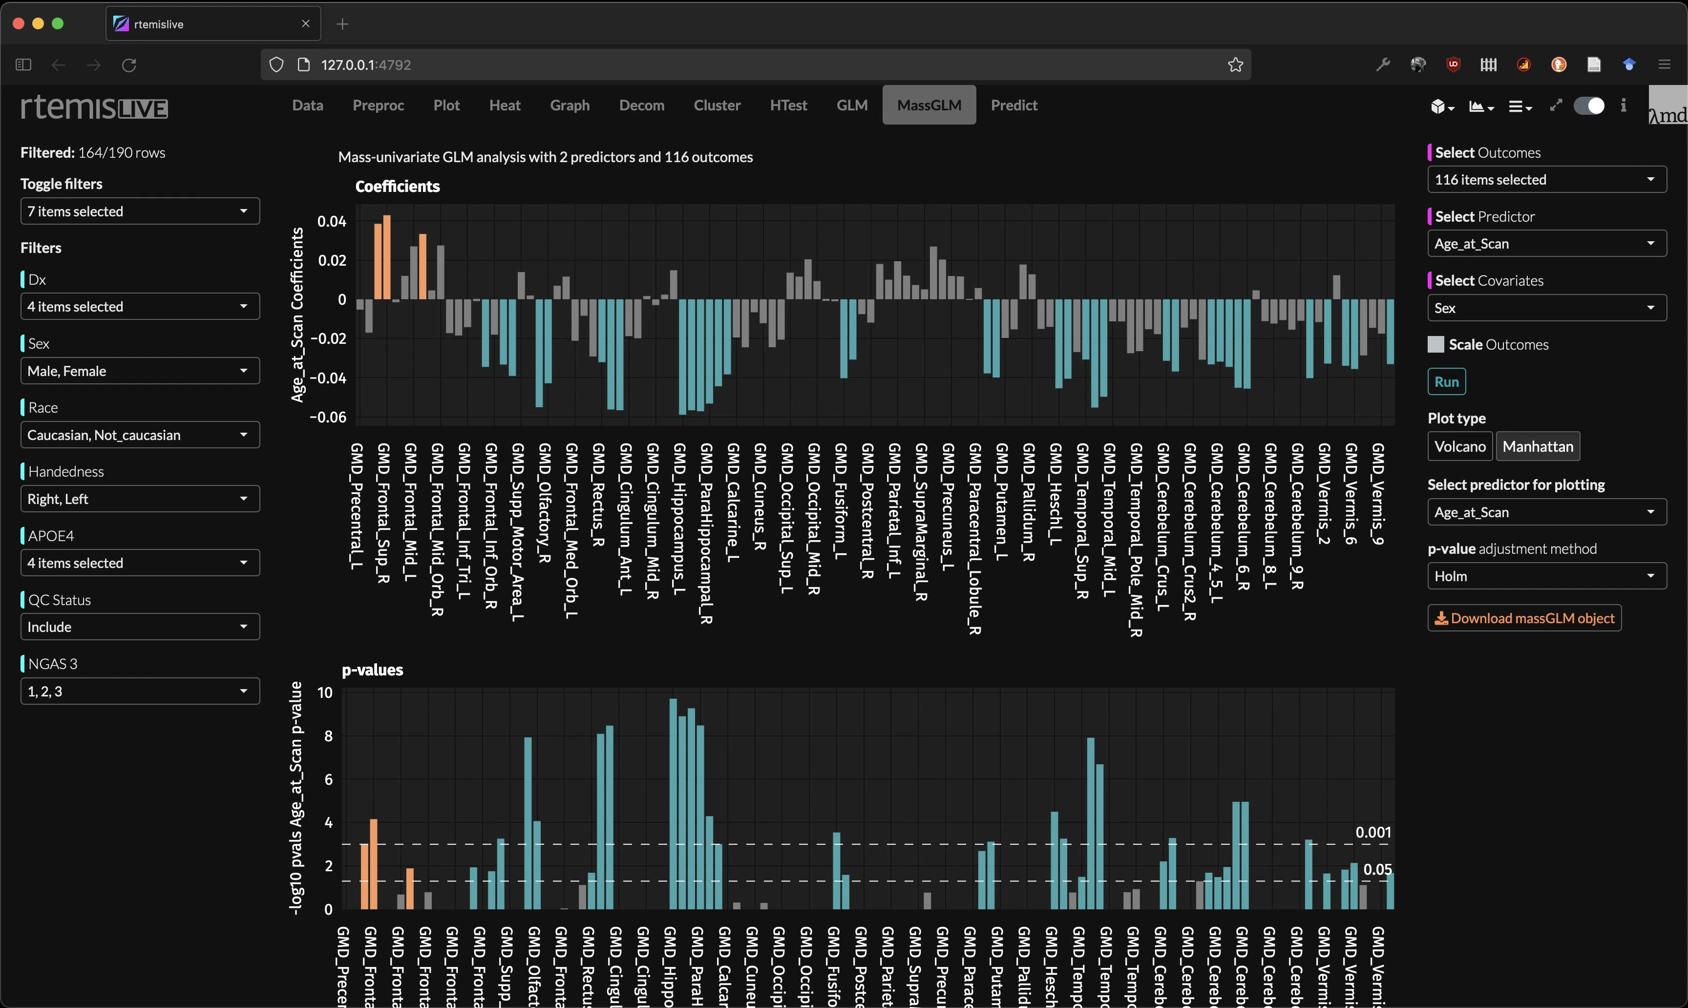Switch to the Cluster tab
This screenshot has width=1688, height=1008.
pos(717,105)
